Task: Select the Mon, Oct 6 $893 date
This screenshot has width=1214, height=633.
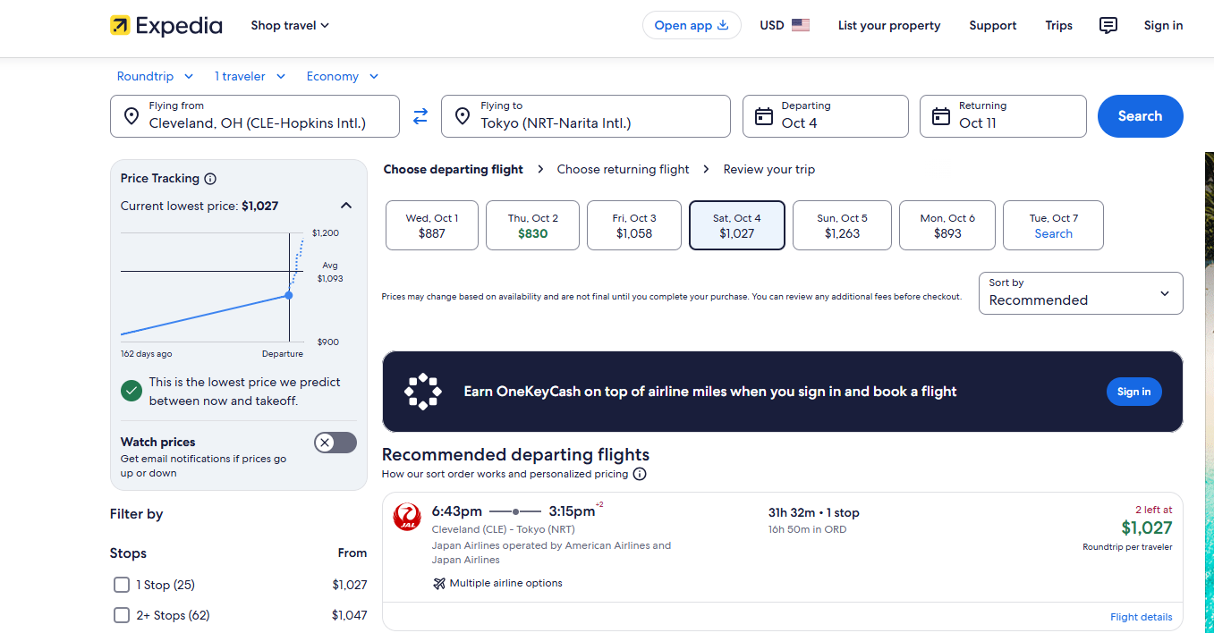Action: [x=947, y=225]
